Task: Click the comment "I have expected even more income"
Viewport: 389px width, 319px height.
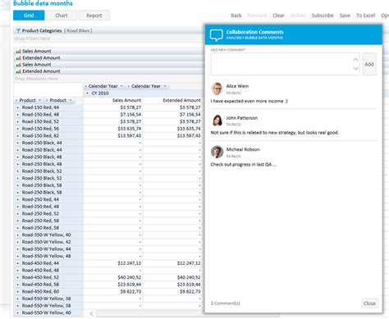Action: pyautogui.click(x=249, y=101)
